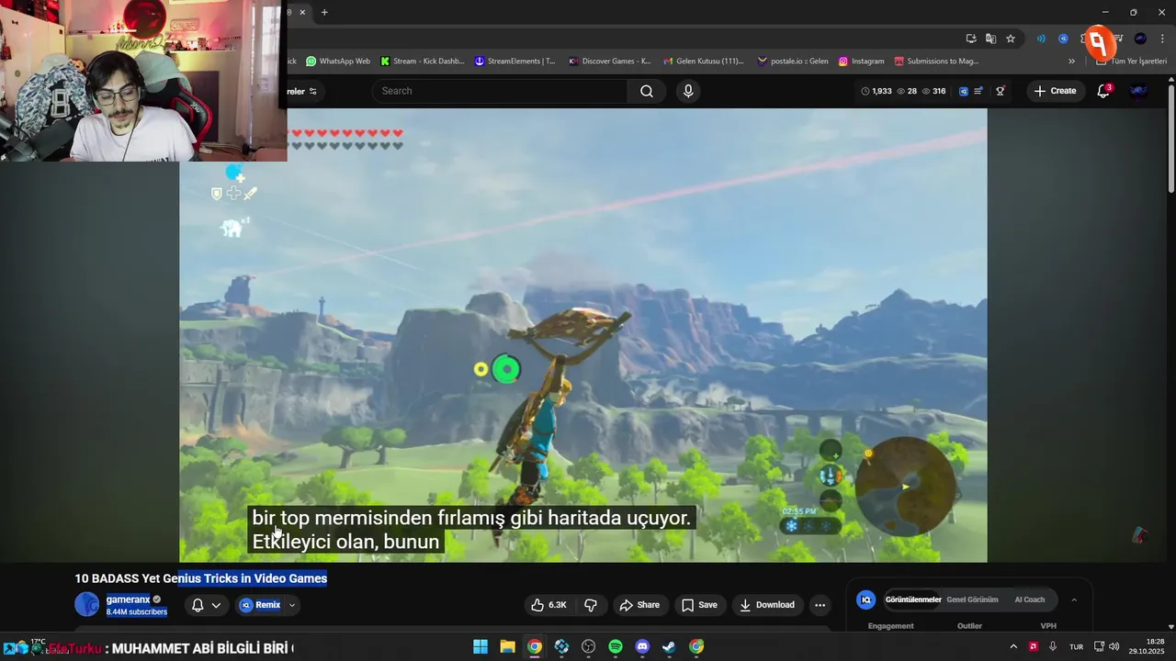Click the vidIQ IQ logo in panel
The image size is (1176, 661).
[x=865, y=599]
